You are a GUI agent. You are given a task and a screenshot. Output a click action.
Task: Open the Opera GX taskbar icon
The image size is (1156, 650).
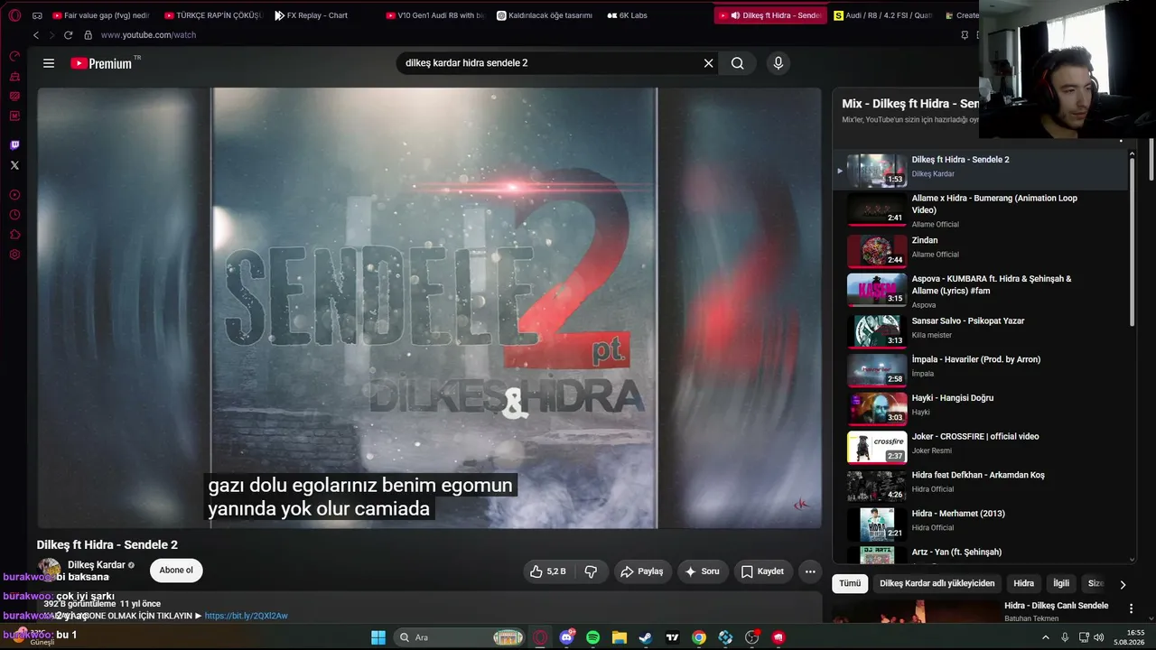click(540, 637)
